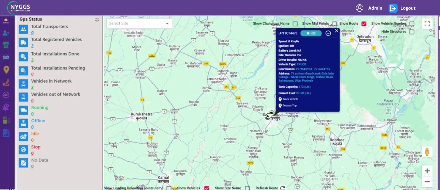Click Track Vehicle link in popup
440x190 pixels.
(290, 99)
